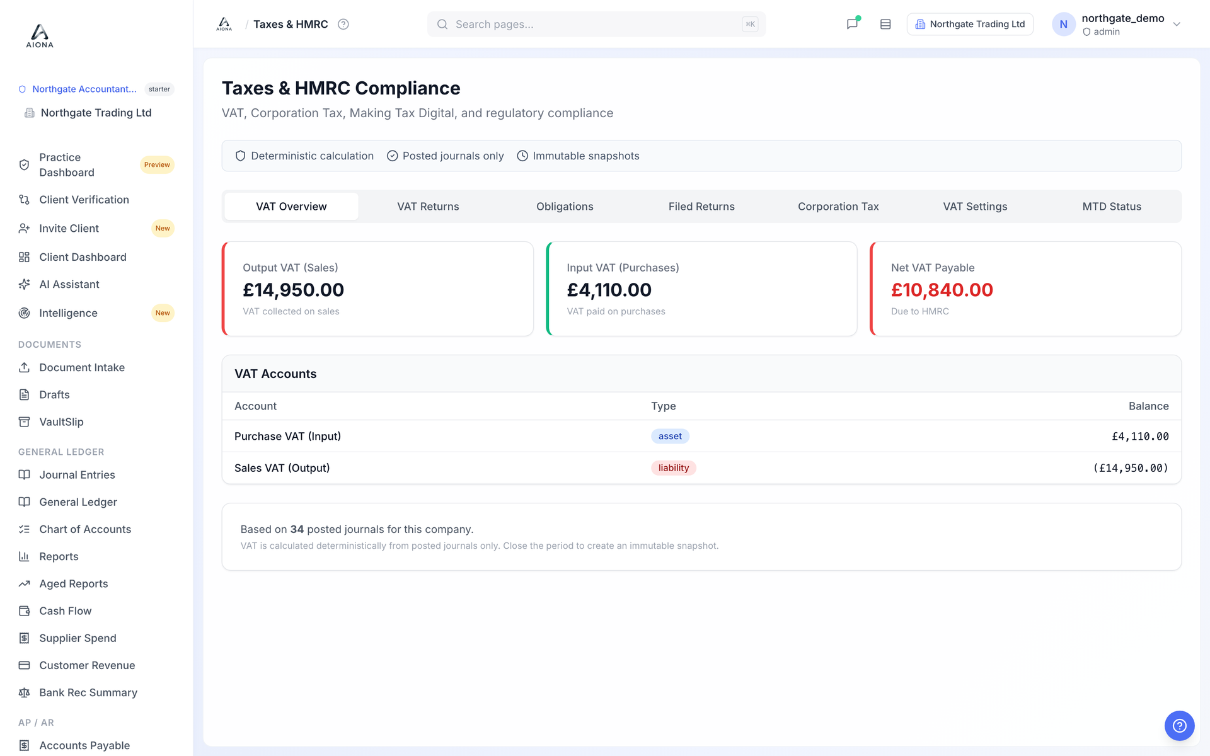Click the Client Verification icon
The width and height of the screenshot is (1210, 756).
pos(24,200)
